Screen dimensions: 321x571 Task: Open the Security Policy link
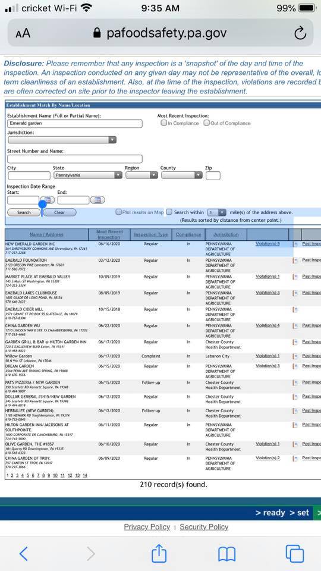coord(204,527)
